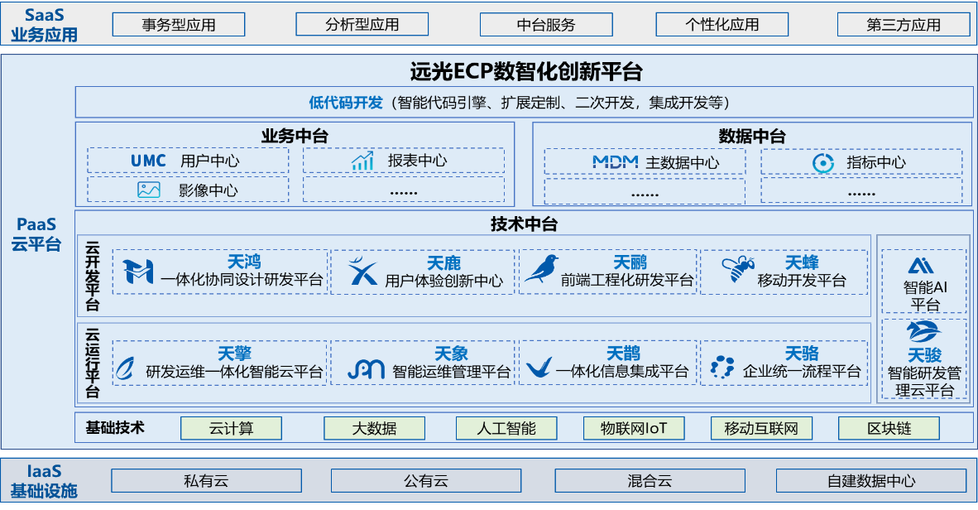
Task: Click the 指标中心 label
Action: tap(875, 162)
